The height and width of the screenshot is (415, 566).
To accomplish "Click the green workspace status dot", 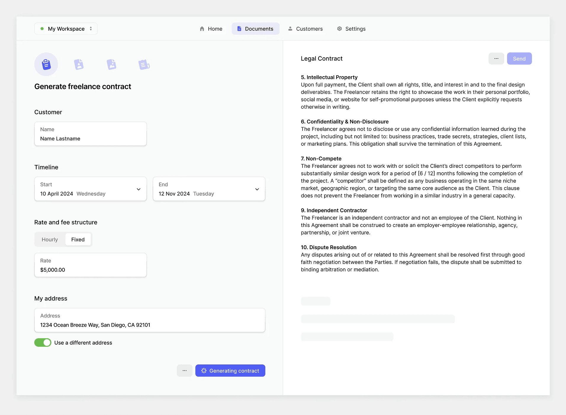I will [42, 28].
